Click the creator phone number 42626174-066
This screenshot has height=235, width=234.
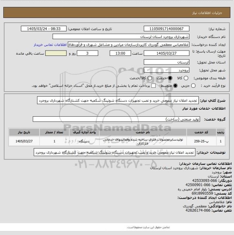(x=198, y=211)
